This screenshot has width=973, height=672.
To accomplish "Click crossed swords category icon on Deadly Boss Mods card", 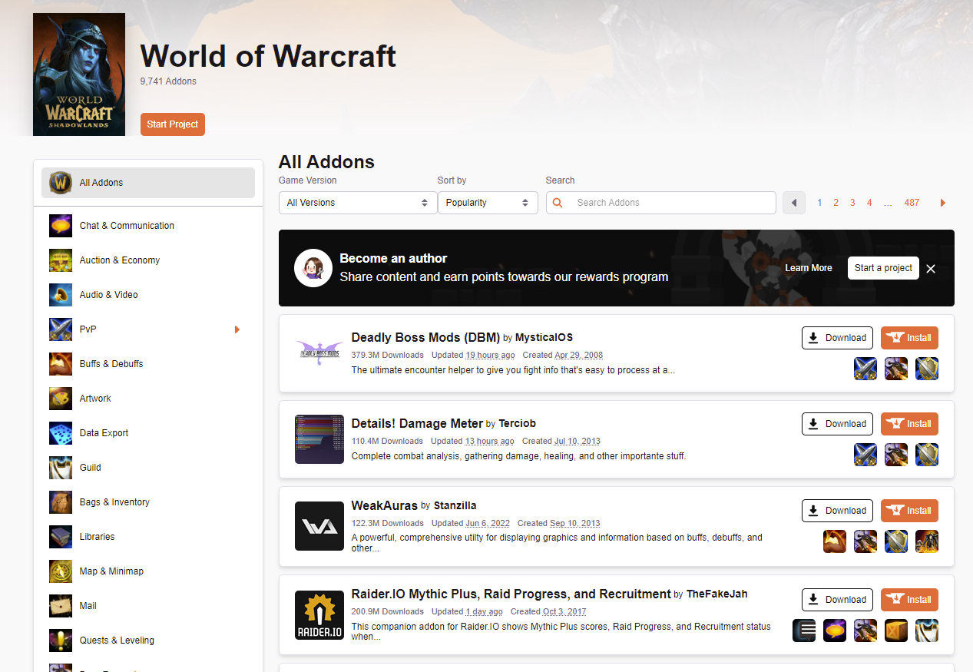I will tap(865, 369).
